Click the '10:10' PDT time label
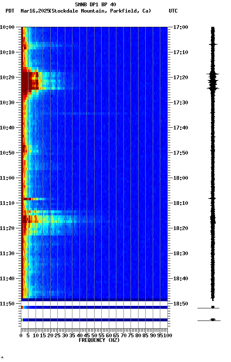231x362 pixels. tap(7, 52)
